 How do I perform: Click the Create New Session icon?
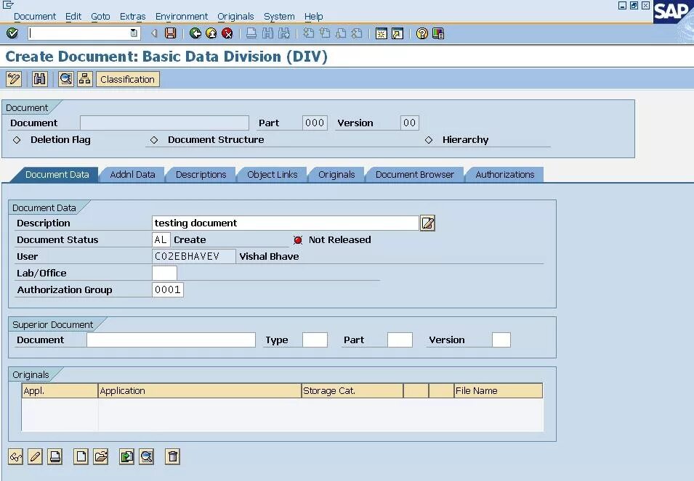click(x=381, y=33)
